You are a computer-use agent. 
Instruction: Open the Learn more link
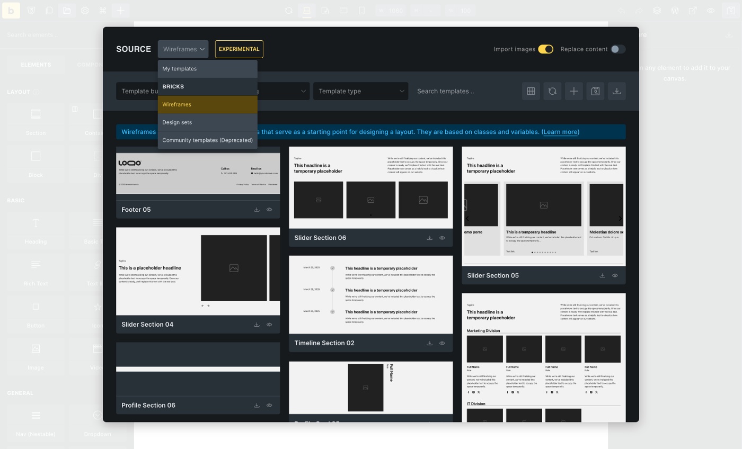tap(560, 132)
